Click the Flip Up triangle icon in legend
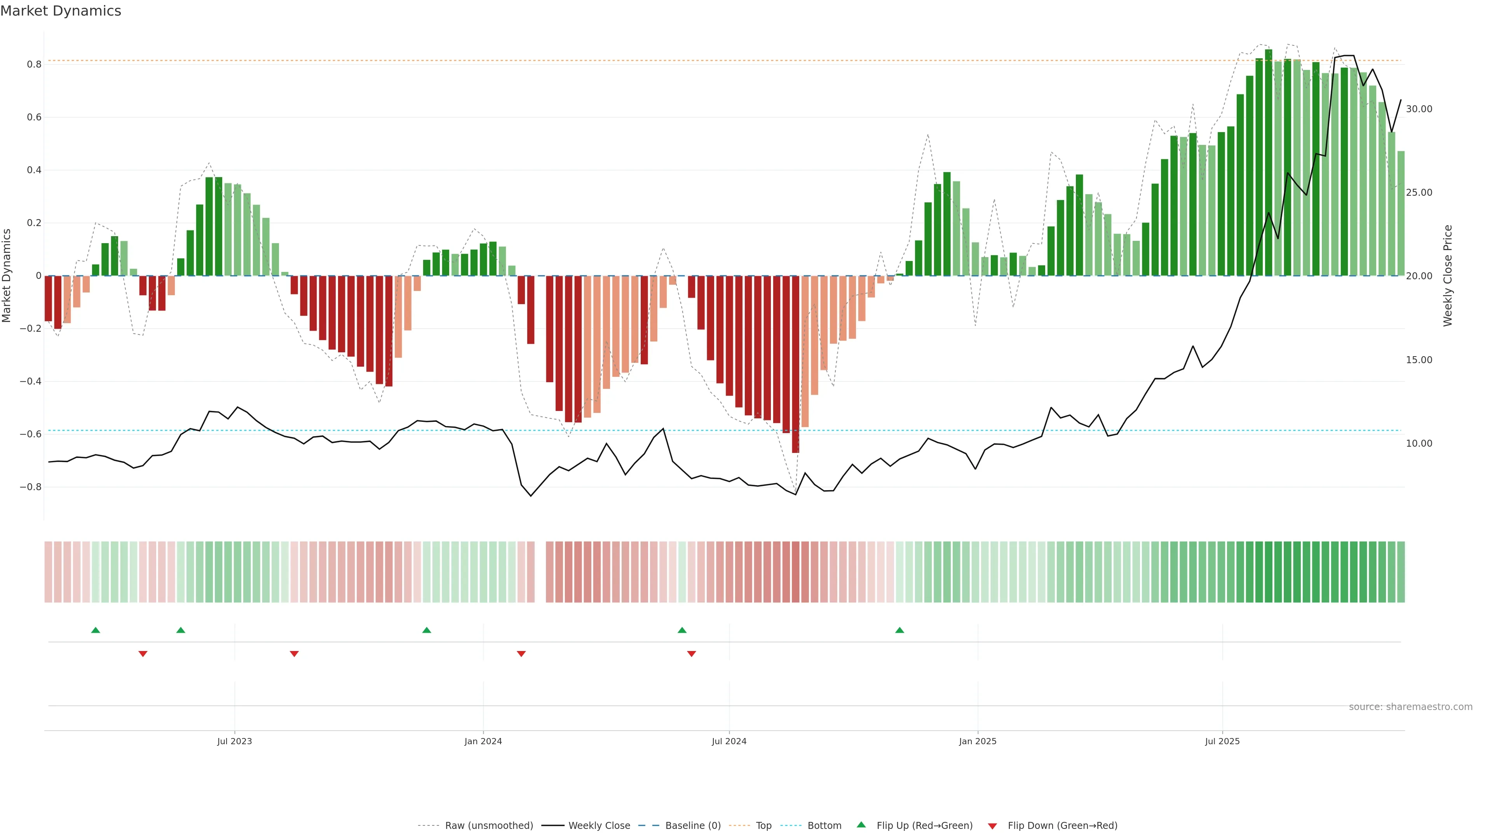 [861, 825]
